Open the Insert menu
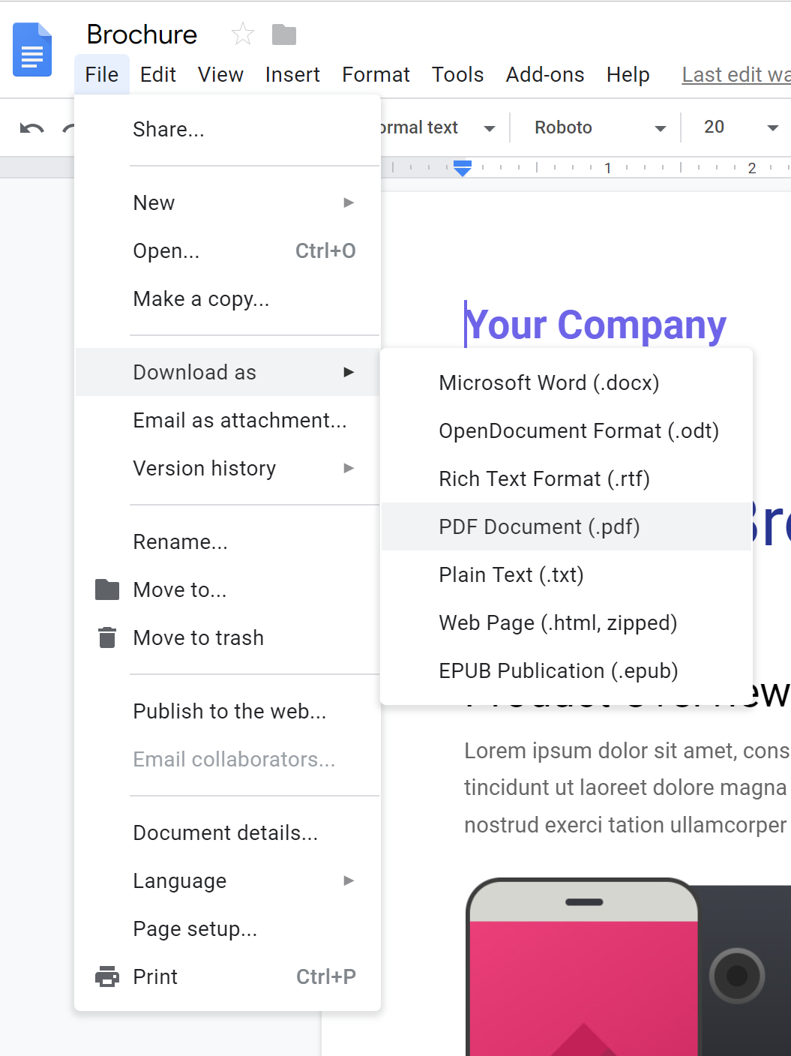This screenshot has width=791, height=1056. click(x=292, y=75)
